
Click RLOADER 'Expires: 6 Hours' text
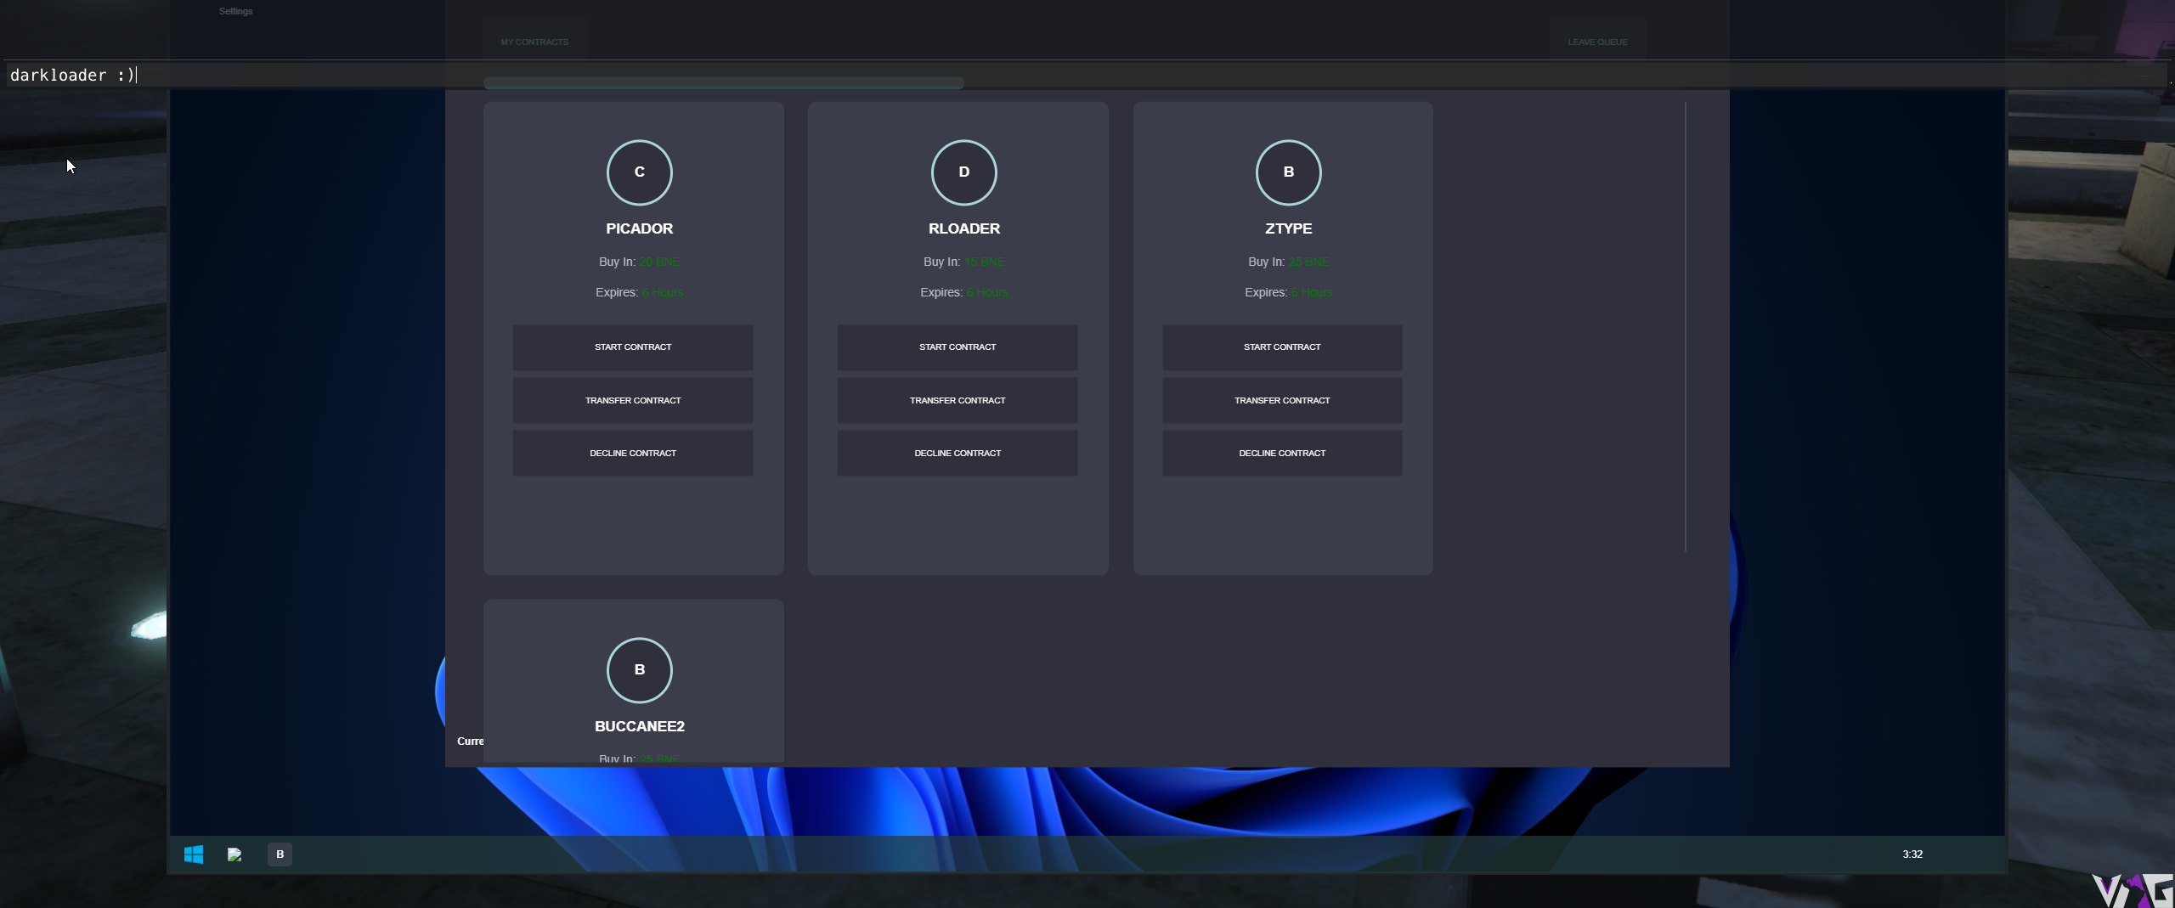point(964,292)
